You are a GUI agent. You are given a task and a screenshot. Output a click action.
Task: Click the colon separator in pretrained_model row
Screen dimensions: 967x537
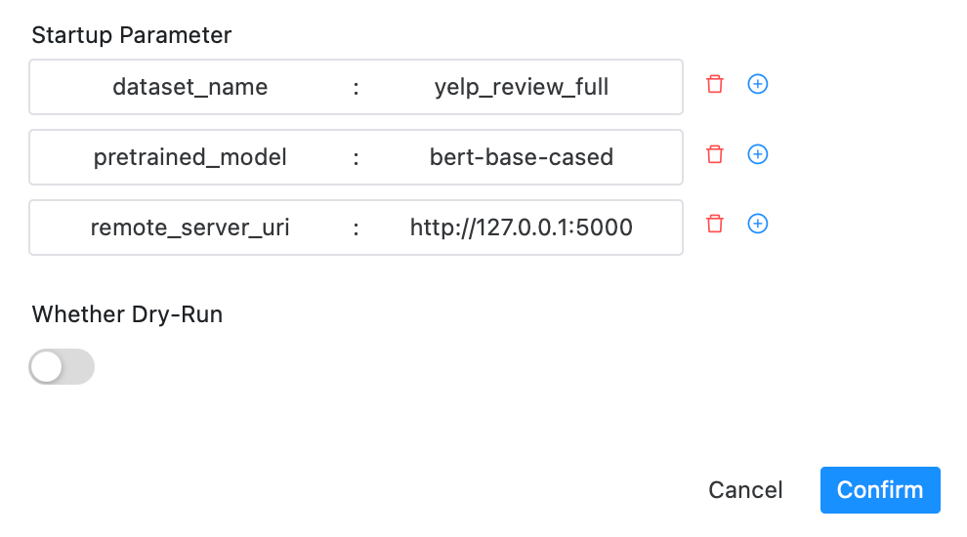tap(357, 157)
